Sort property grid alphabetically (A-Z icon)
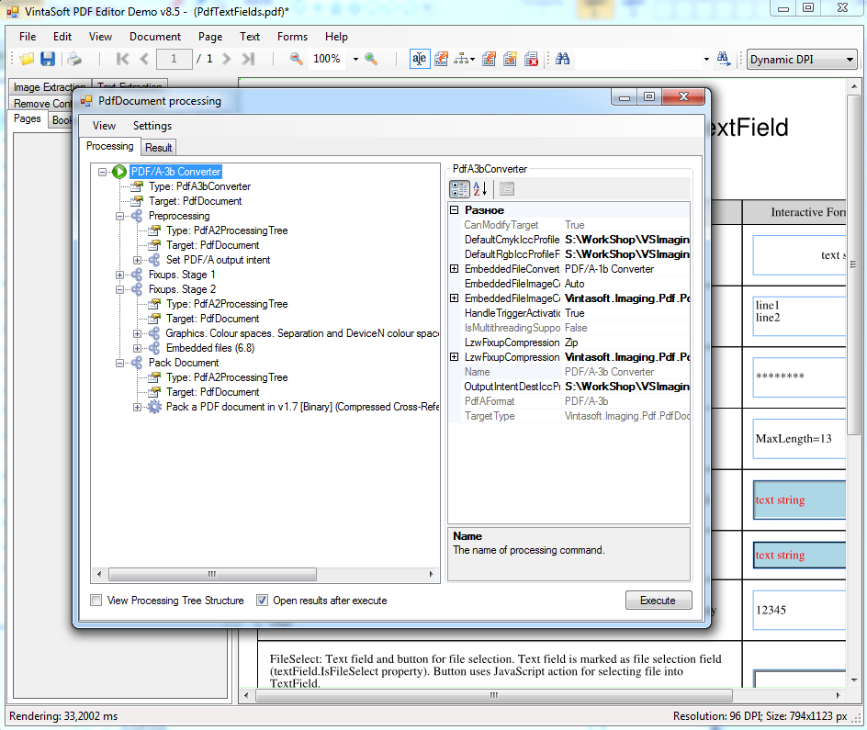The height and width of the screenshot is (730, 867). [x=480, y=189]
